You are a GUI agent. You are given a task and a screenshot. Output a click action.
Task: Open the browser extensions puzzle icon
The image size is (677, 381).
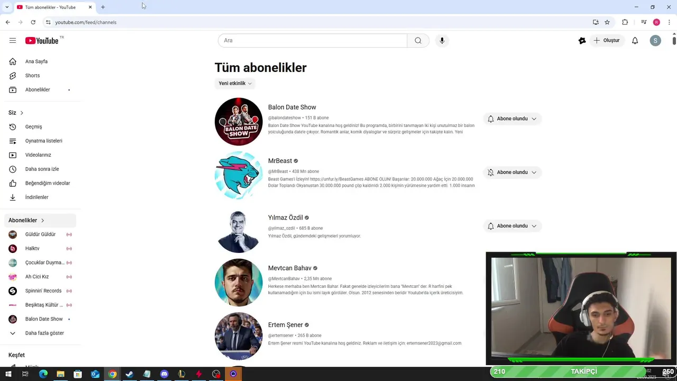tap(625, 22)
